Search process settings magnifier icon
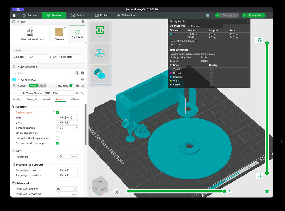The width and height of the screenshot is (285, 211). point(82,93)
